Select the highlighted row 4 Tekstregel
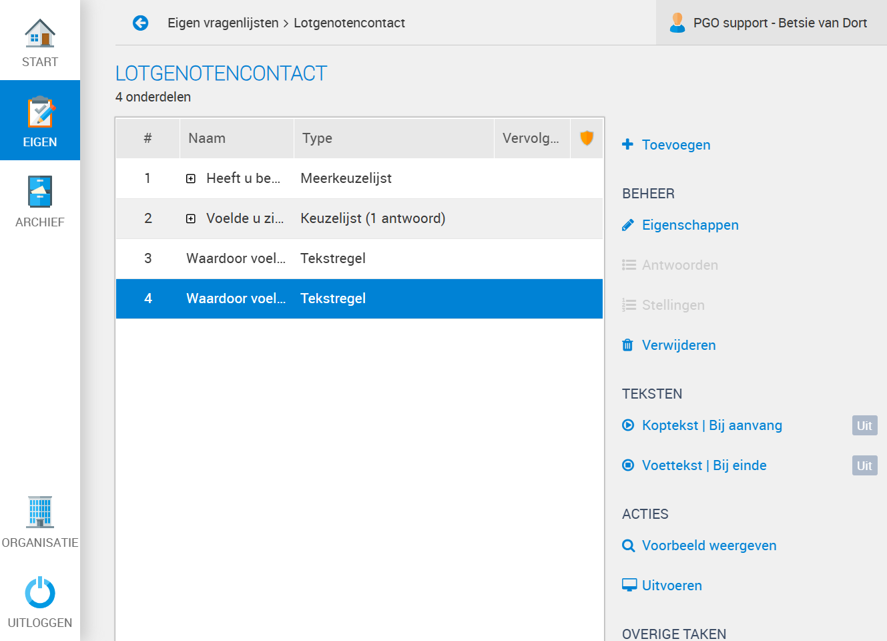This screenshot has height=641, width=887. coord(359,298)
